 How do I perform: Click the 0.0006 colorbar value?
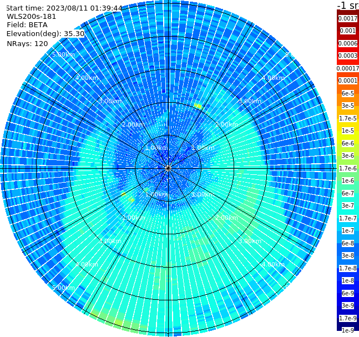click(x=348, y=43)
